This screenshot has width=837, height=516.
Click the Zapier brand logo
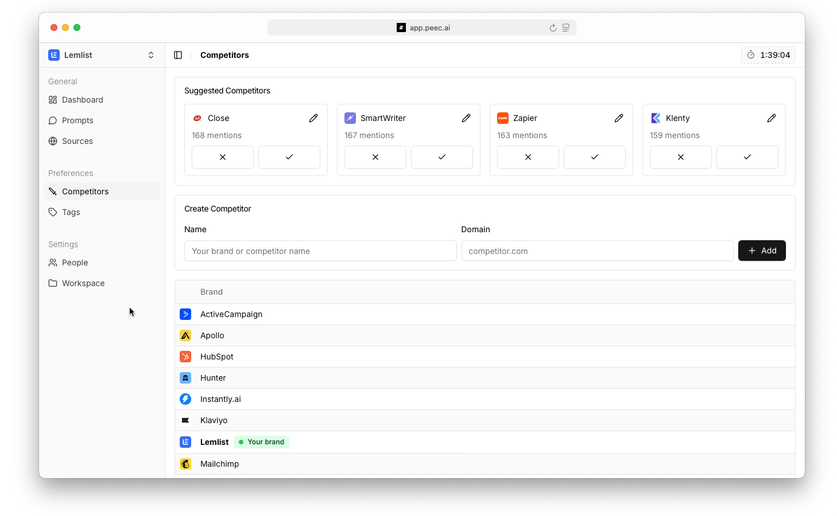click(x=503, y=118)
